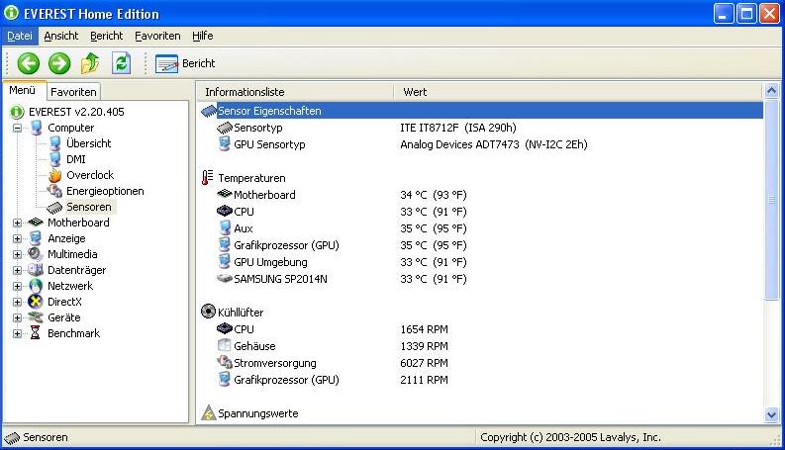
Task: Expand the Geräte tree node
Action: [18, 318]
